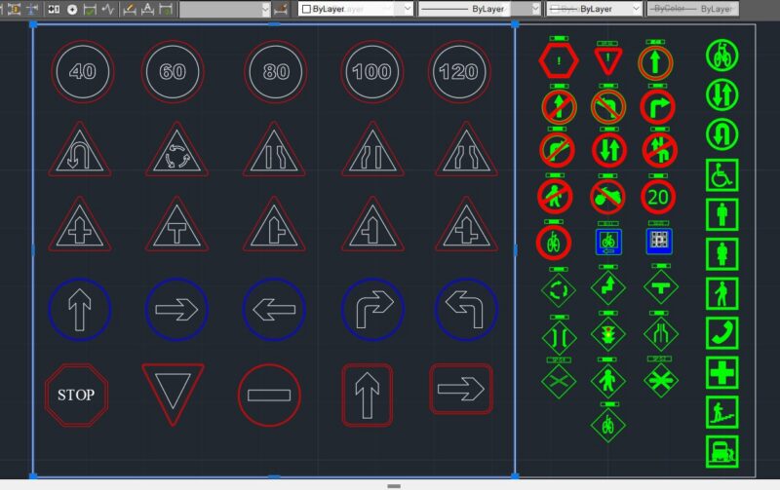Click the horizontal scrollbar handle at bottom

394,486
